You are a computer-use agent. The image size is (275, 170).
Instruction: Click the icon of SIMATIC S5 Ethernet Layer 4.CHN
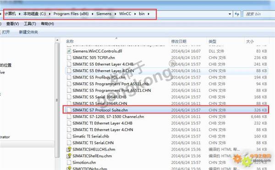69,71
